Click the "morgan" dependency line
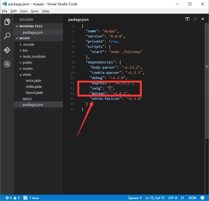This screenshot has width=209, height=201. 110,93
